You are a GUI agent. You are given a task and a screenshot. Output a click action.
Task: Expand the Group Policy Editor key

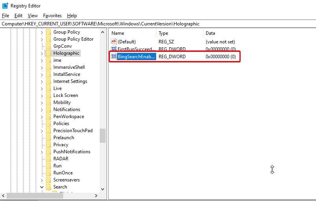pos(42,39)
